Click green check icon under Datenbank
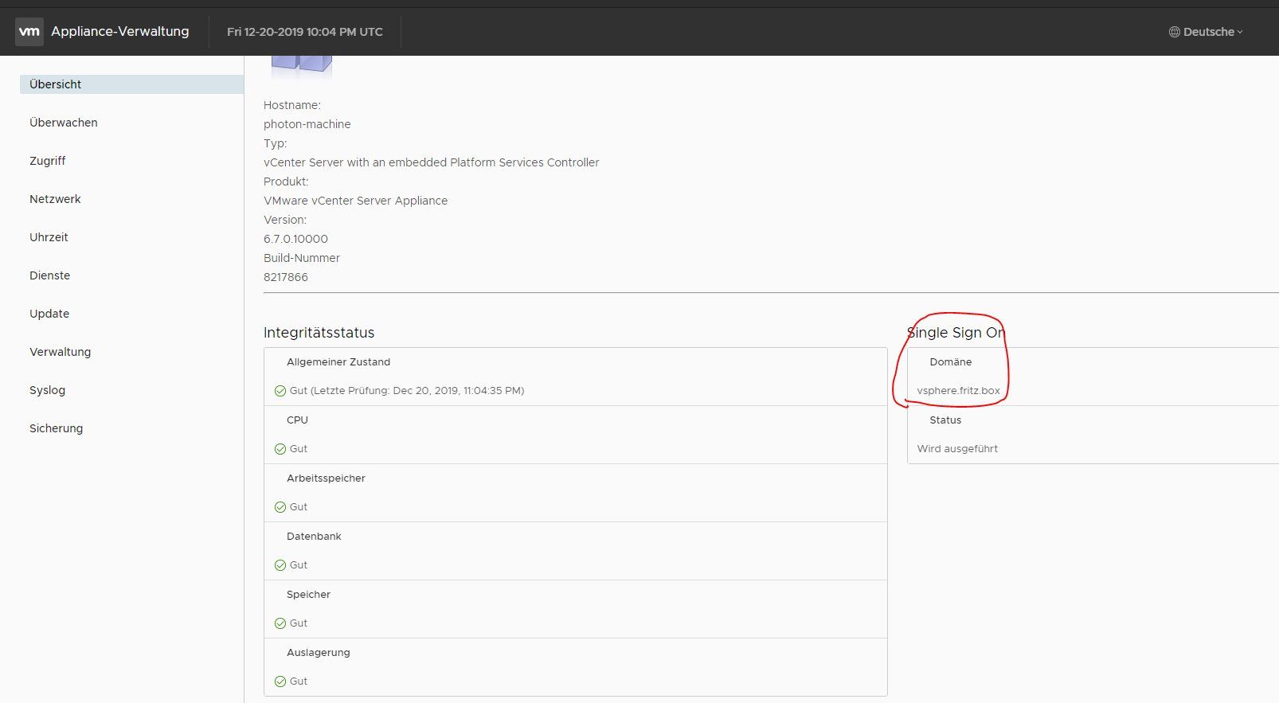 [x=280, y=565]
